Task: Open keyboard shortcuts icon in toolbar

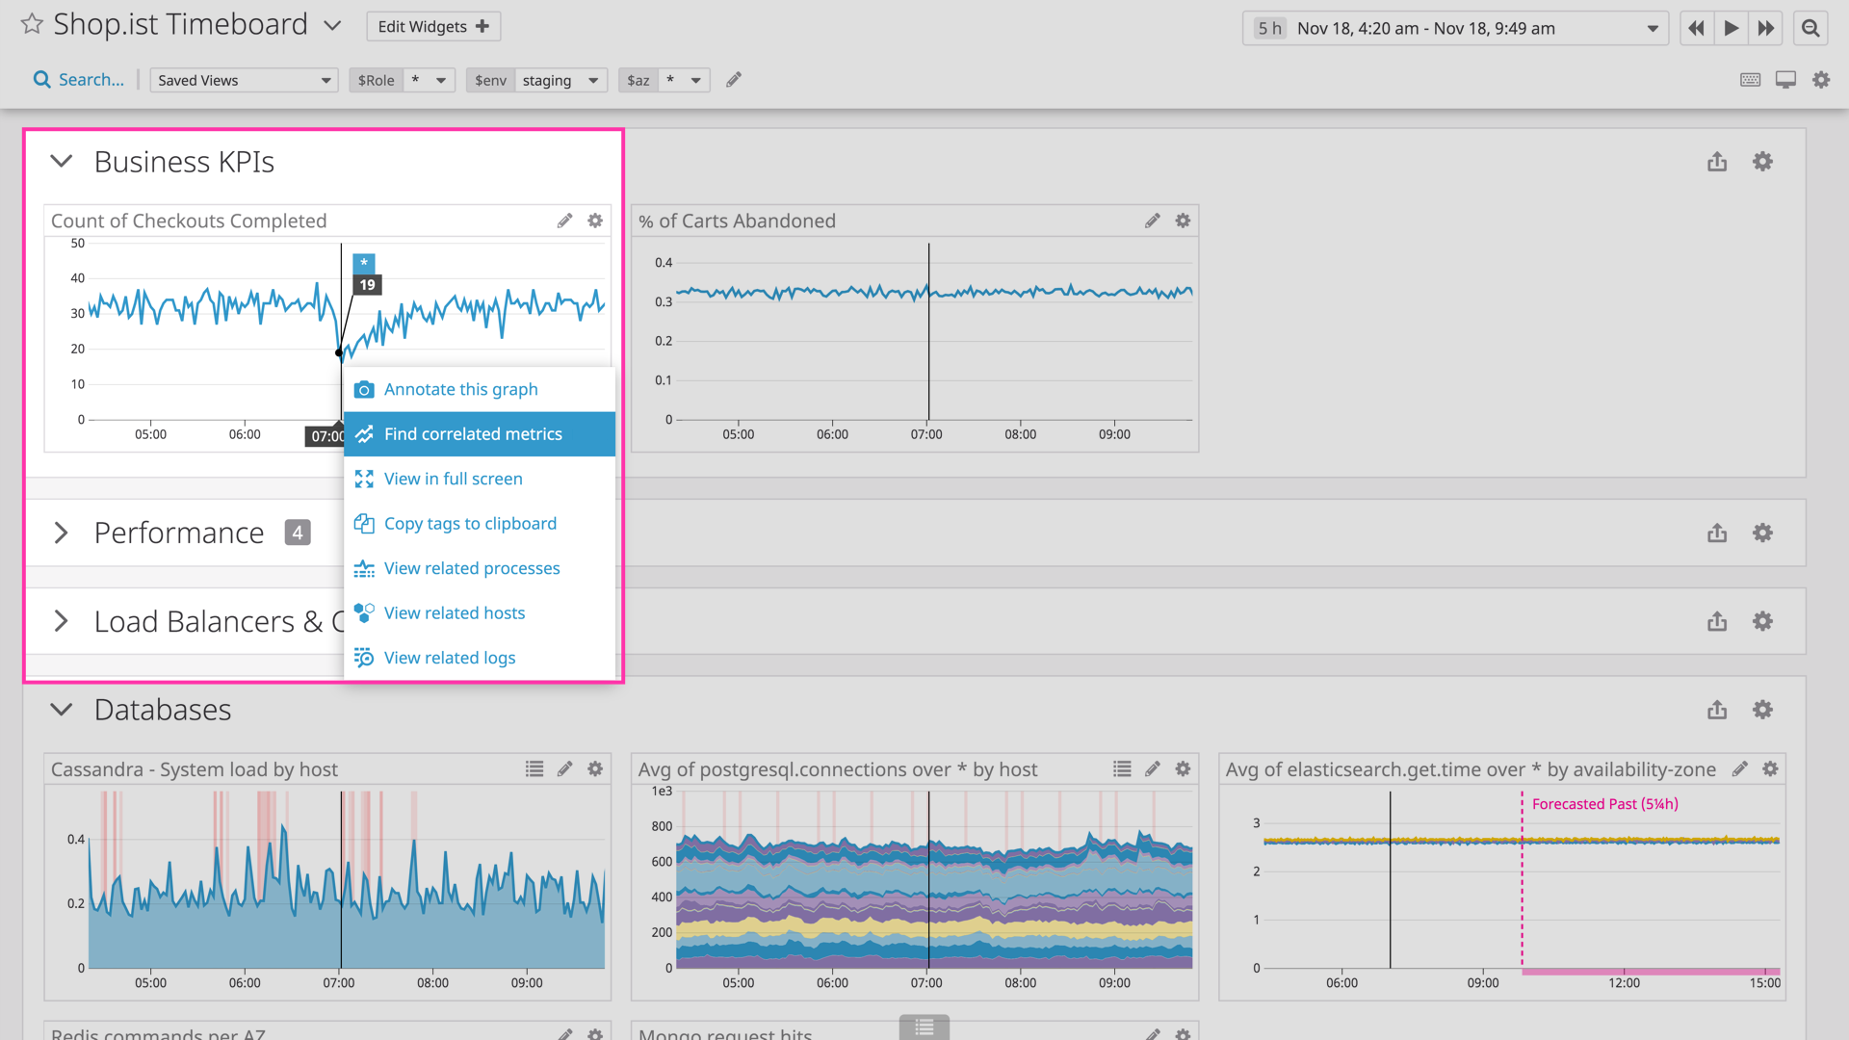Action: [1750, 80]
